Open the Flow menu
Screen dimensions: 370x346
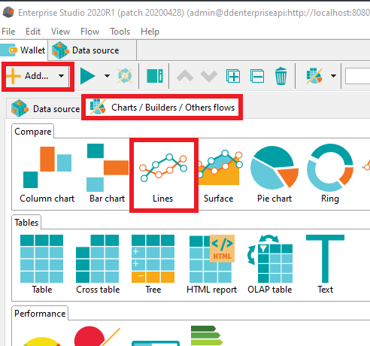pos(89,32)
